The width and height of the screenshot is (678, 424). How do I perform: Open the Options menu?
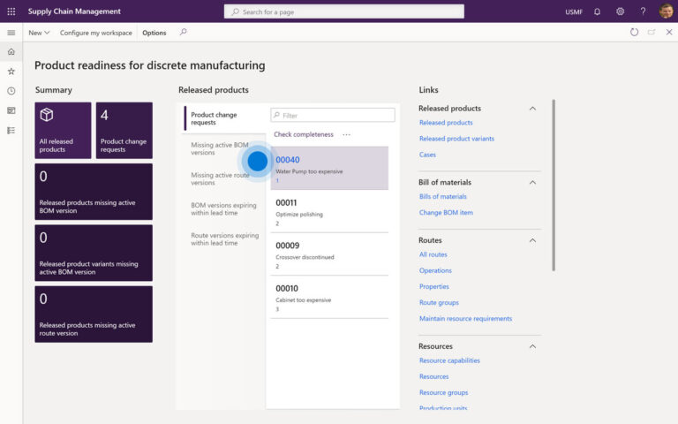coord(154,33)
